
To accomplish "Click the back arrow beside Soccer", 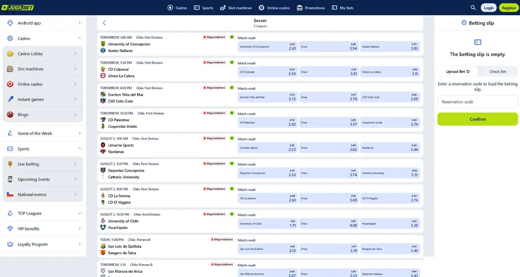I will [104, 23].
